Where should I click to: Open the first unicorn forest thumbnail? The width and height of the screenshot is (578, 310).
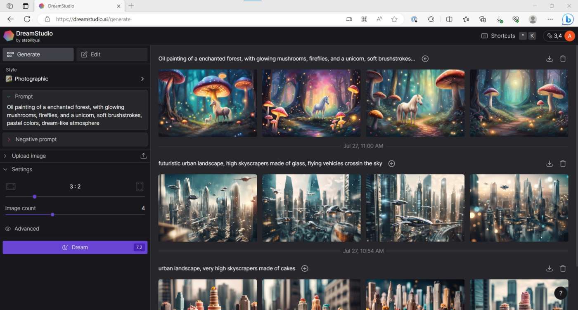point(208,103)
